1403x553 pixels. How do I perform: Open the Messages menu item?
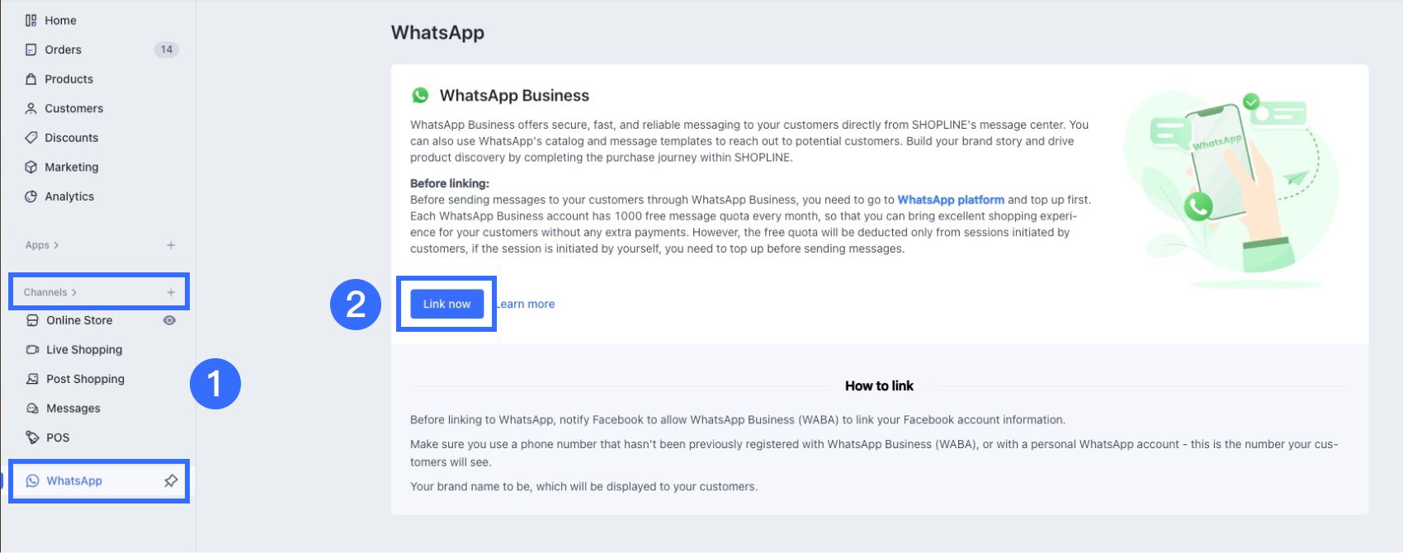[x=73, y=409]
